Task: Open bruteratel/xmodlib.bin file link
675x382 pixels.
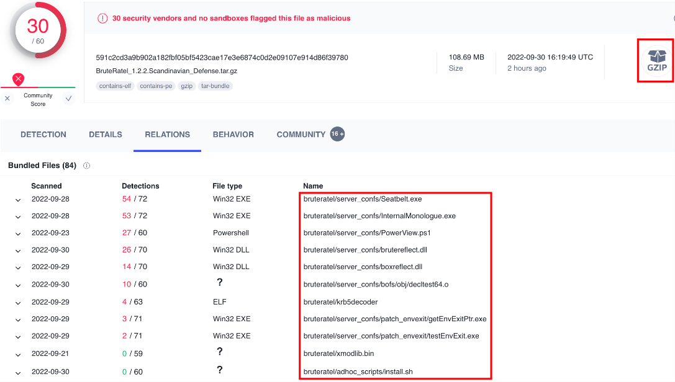Action: click(x=338, y=353)
